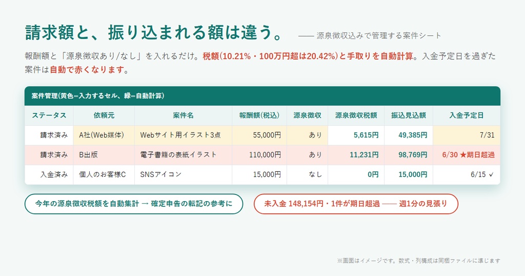Viewport: 525px width, 276px height.
Task: Select the 源泉徴収 column header
Action: tap(307, 115)
